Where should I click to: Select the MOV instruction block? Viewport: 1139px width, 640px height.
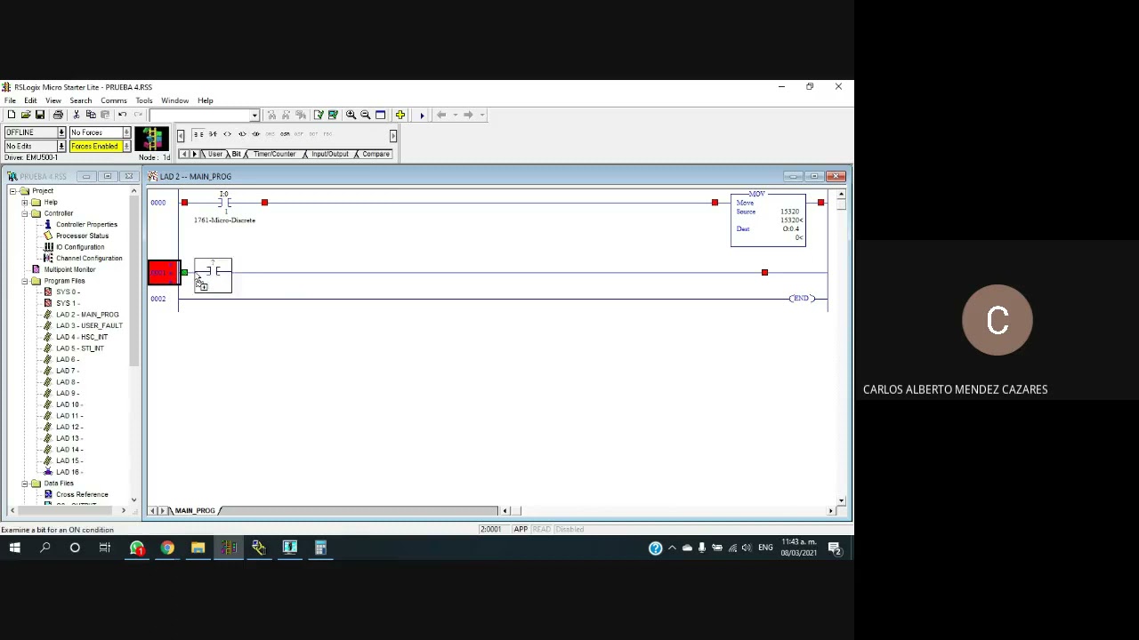pyautogui.click(x=768, y=219)
